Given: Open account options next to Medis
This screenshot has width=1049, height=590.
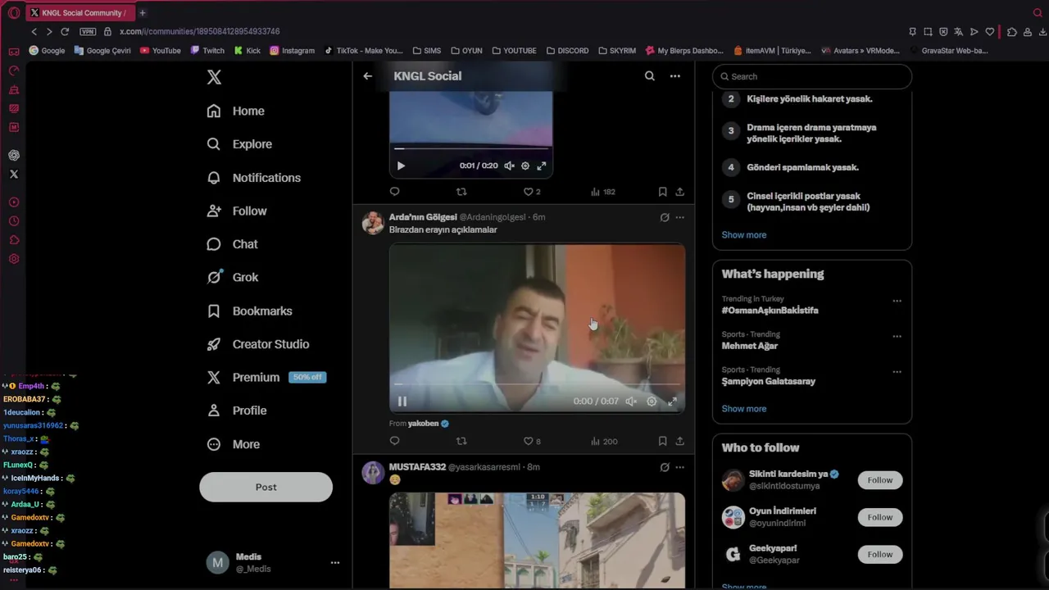Looking at the screenshot, I should click(x=334, y=562).
